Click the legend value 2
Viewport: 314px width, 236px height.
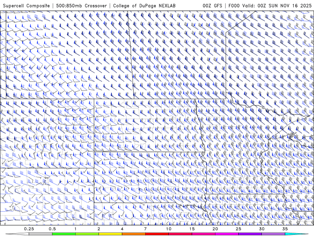click(99, 229)
